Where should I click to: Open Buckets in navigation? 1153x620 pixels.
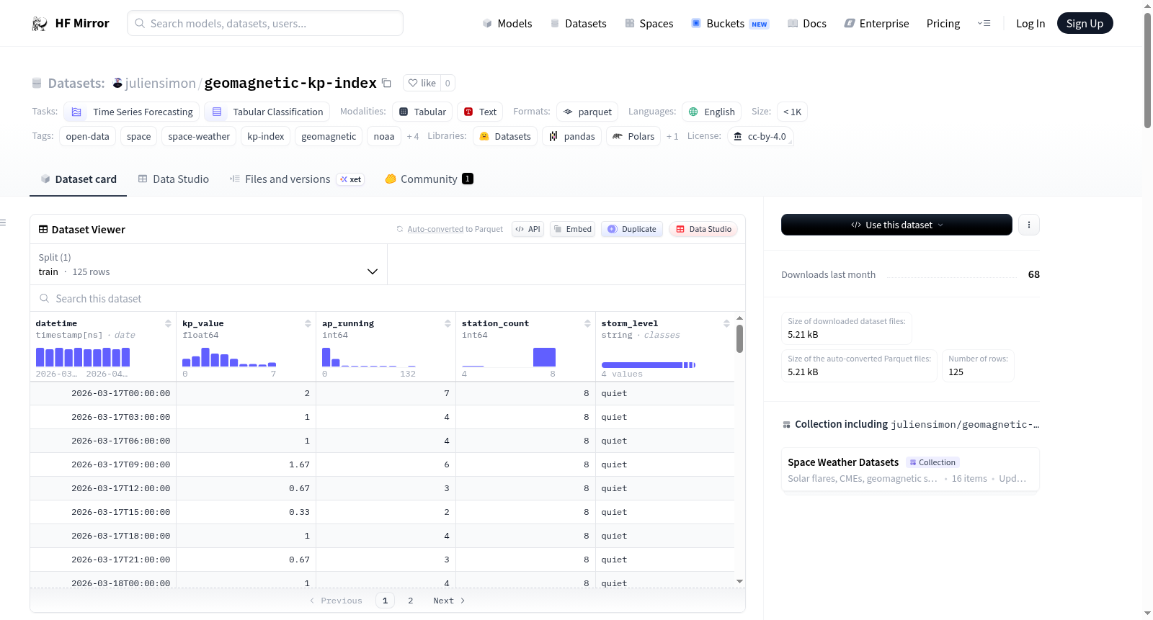tap(730, 24)
